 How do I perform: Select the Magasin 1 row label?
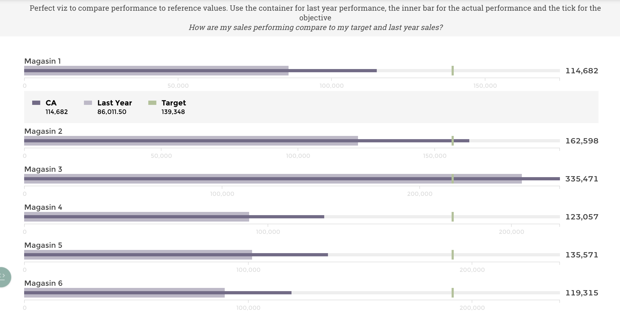pos(43,61)
